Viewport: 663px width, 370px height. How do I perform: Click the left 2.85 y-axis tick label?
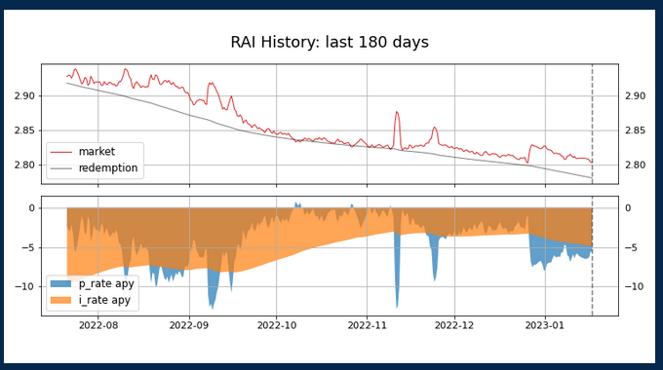coord(25,130)
